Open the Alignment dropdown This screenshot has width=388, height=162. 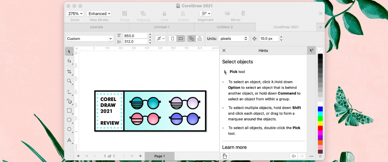(x=206, y=14)
